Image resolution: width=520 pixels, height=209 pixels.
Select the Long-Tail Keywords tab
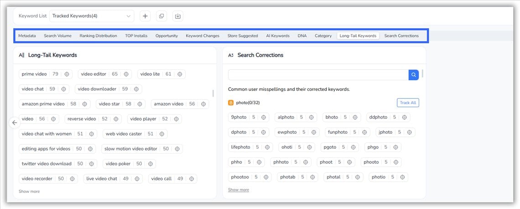point(358,36)
